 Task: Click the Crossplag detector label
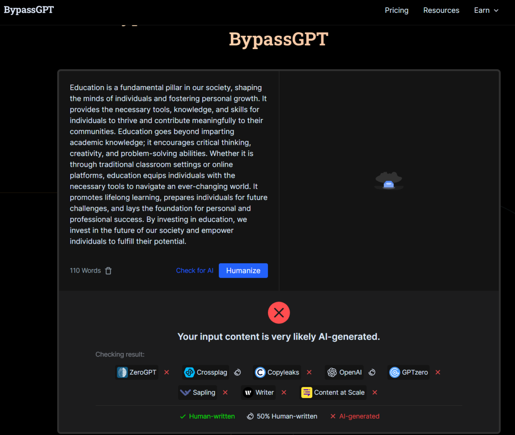point(212,372)
